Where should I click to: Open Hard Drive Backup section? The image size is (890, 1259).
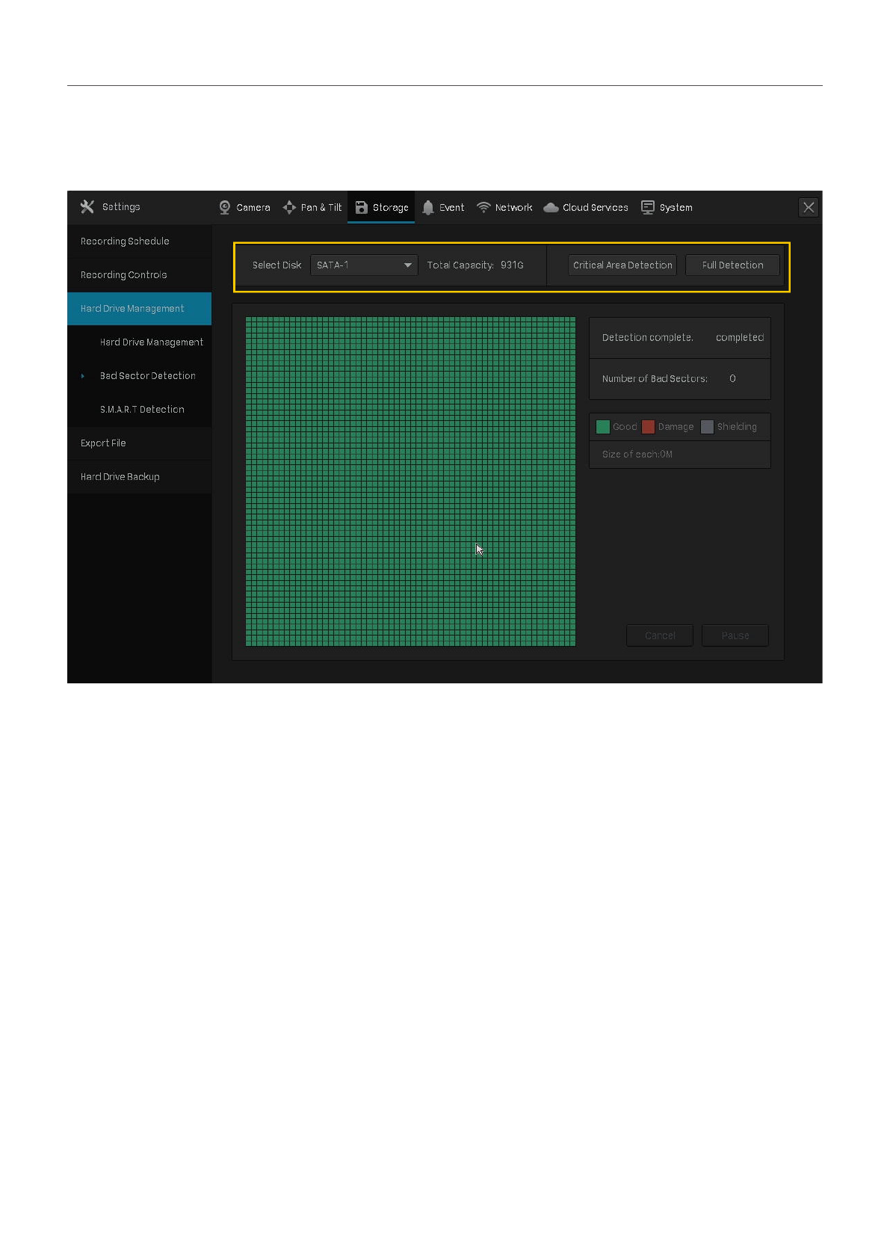click(x=120, y=477)
